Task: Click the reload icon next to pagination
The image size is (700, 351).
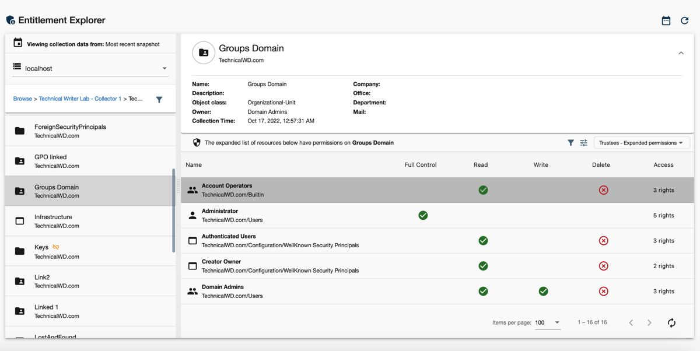Action: point(671,322)
